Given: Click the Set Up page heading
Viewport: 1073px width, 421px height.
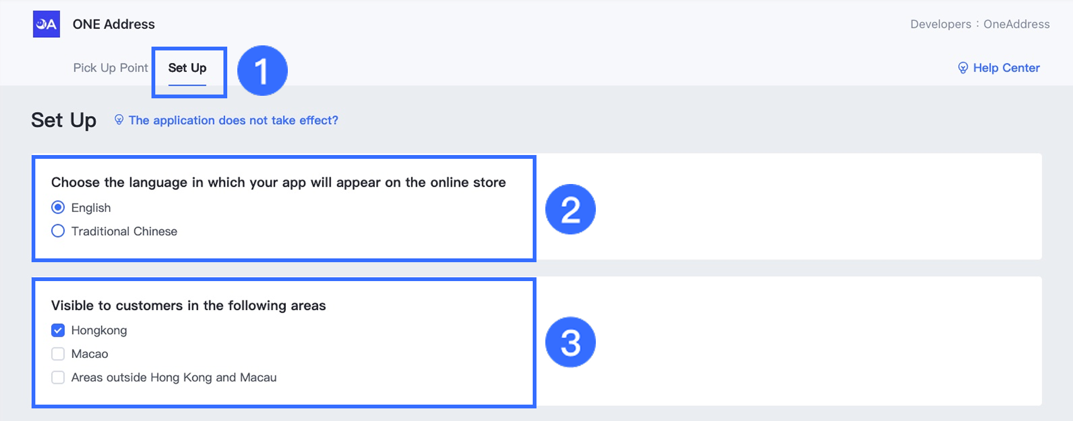Looking at the screenshot, I should pyautogui.click(x=64, y=120).
